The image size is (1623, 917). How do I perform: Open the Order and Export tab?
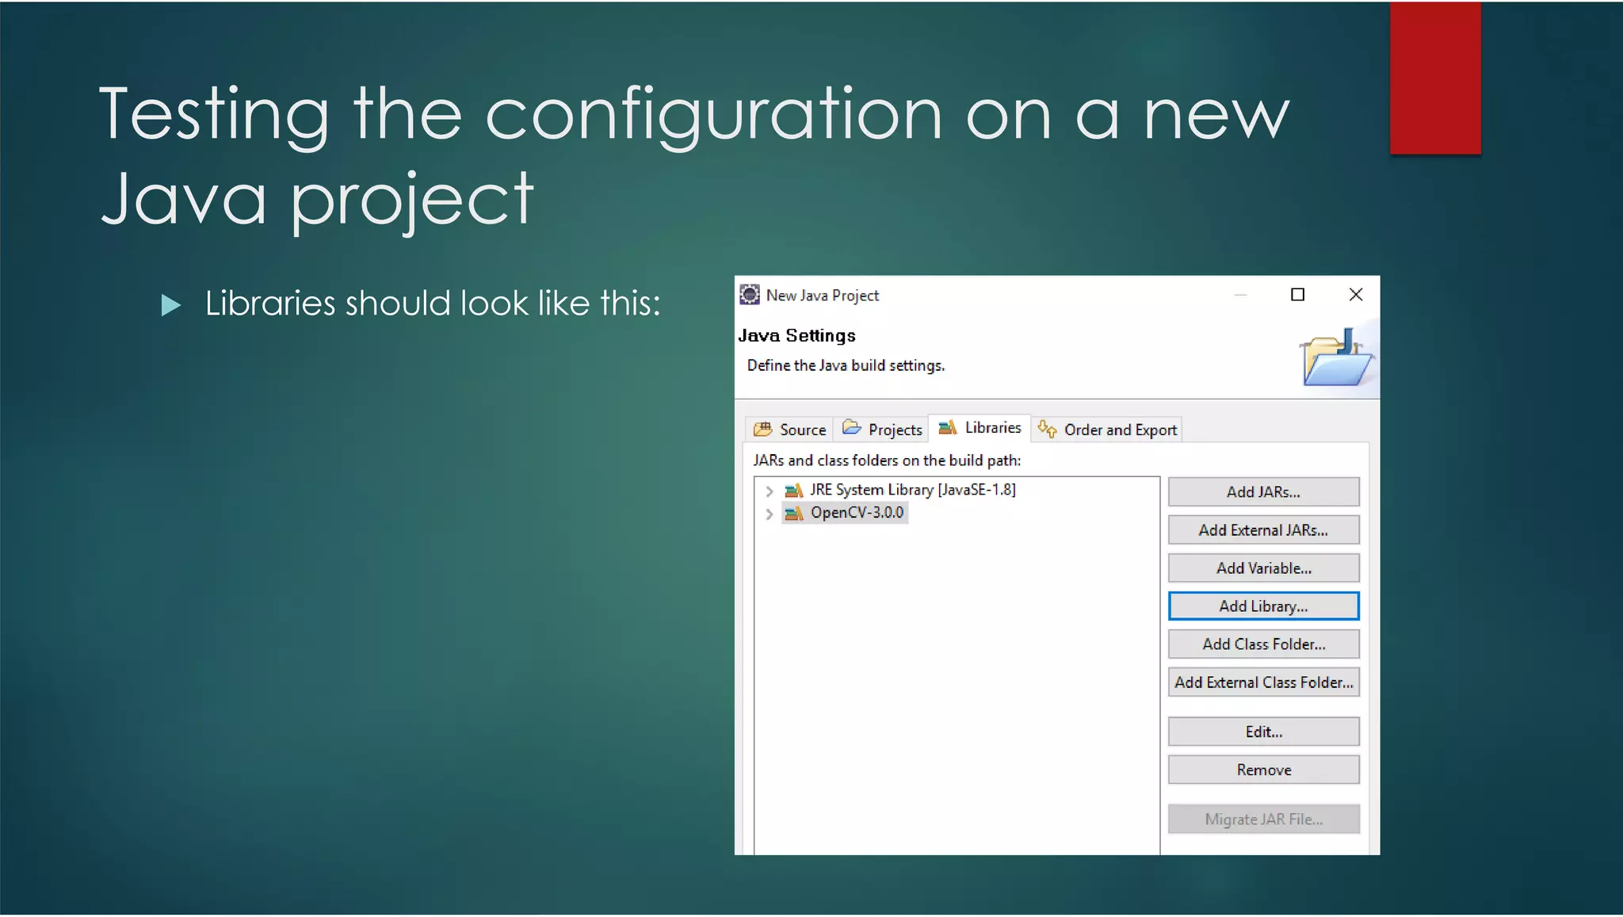coord(1120,430)
